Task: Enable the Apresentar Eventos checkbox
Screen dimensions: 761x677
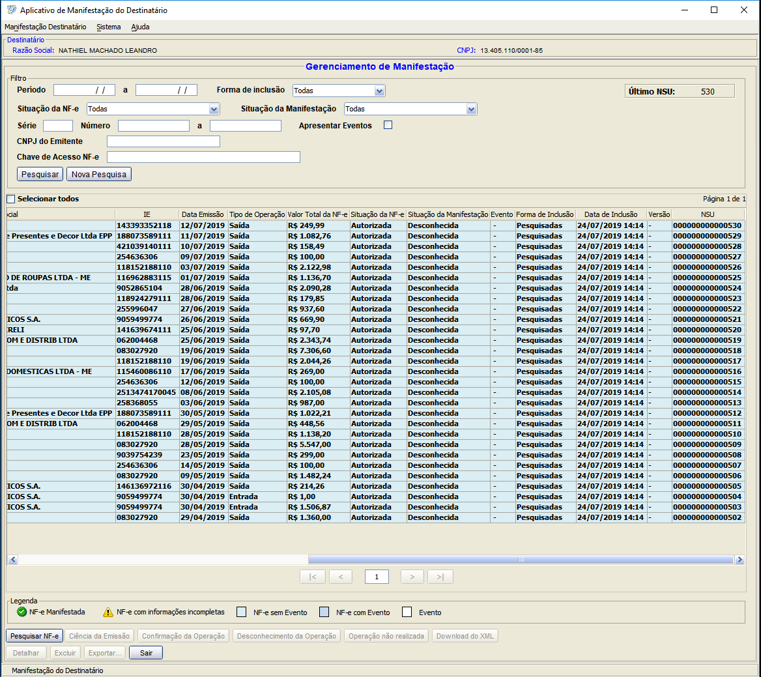Action: coord(388,125)
